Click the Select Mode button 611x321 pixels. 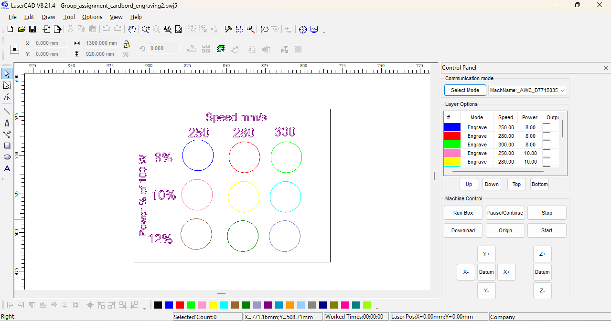[x=465, y=90]
